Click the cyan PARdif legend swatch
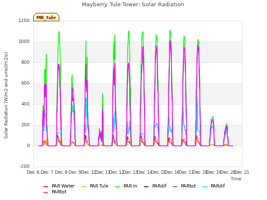Viewport: 267px width, 200px height. (205, 187)
